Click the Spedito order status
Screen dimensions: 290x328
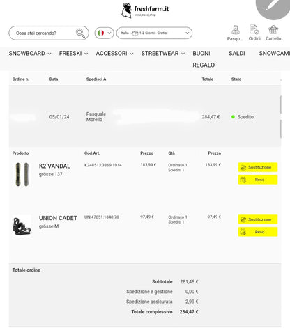[x=243, y=117]
